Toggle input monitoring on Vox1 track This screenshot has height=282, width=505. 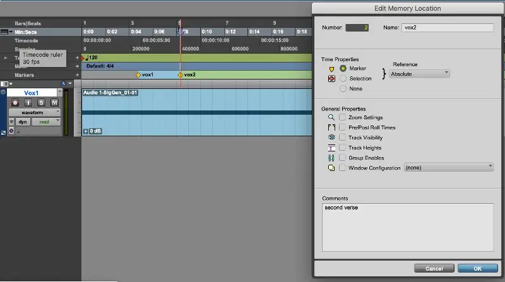30,103
